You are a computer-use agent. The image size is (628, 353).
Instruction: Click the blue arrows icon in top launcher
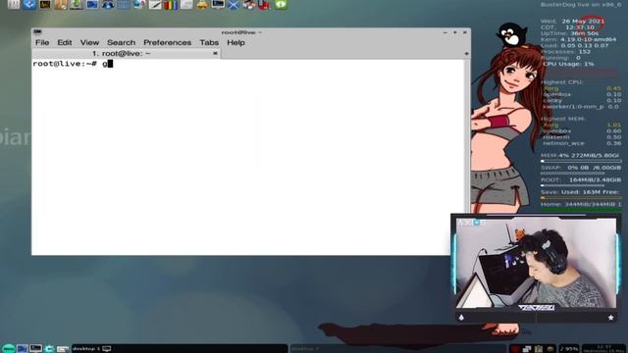tap(29, 4)
